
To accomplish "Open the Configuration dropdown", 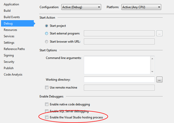I will [x=81, y=7].
